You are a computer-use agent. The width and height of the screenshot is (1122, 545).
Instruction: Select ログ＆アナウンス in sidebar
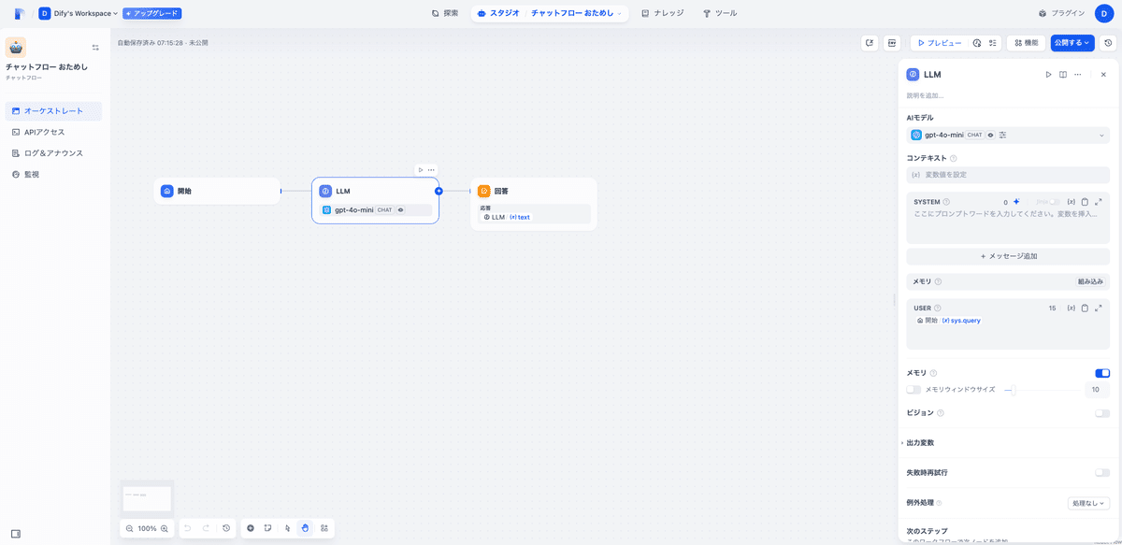pos(53,153)
